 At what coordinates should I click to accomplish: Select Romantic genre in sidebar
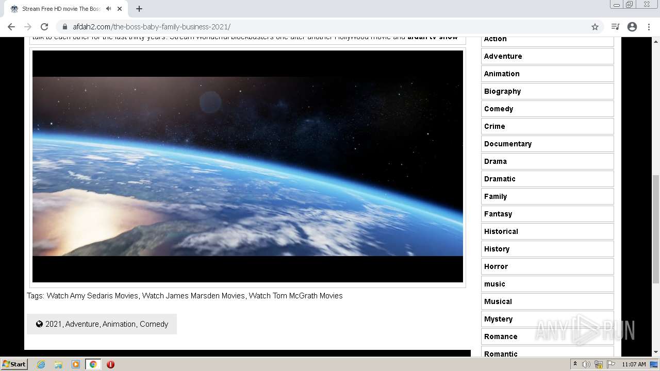pyautogui.click(x=547, y=352)
